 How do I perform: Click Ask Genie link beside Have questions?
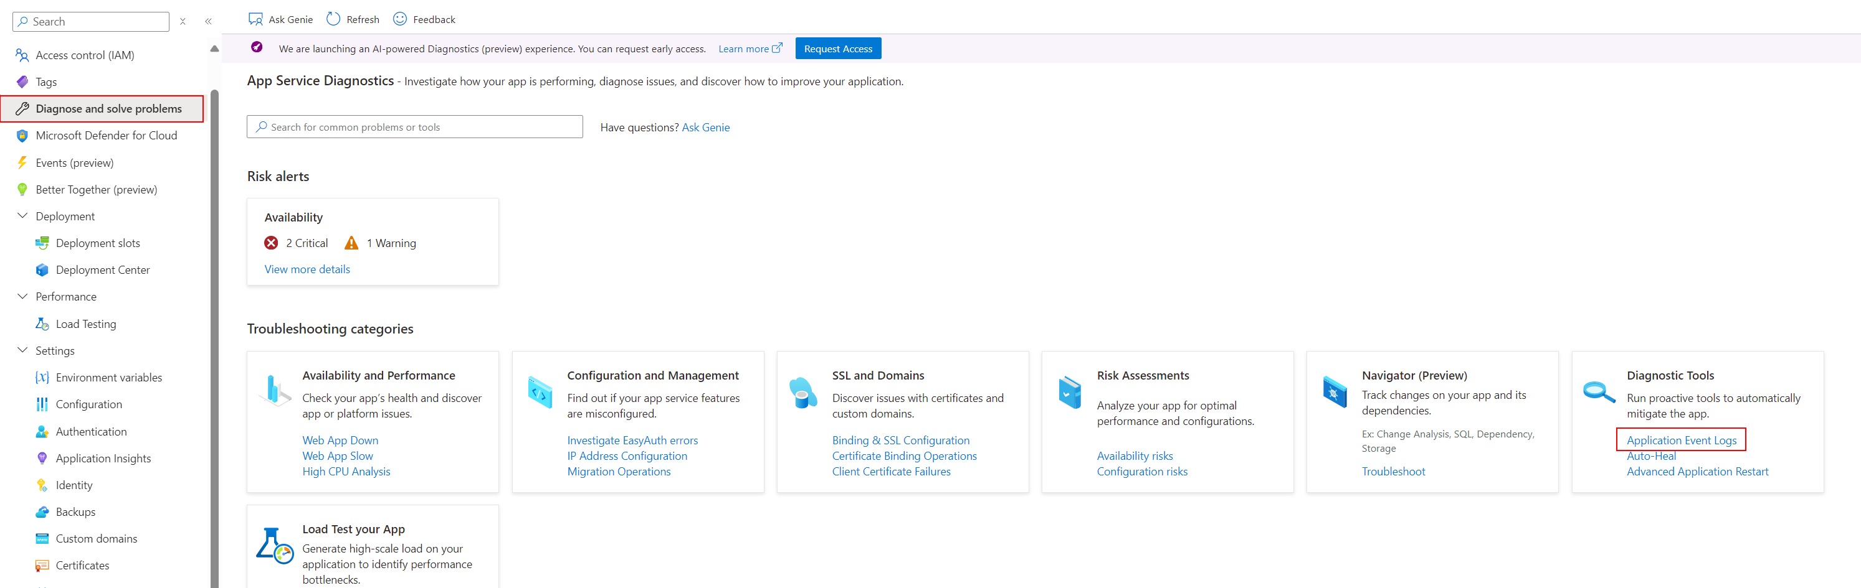pos(705,127)
